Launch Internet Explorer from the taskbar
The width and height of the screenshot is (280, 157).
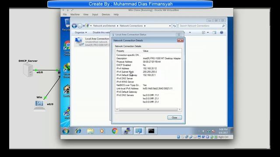pos(78,131)
